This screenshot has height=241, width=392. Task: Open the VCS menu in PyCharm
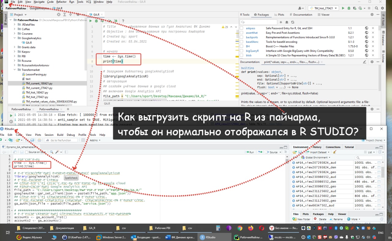pos(88,2)
